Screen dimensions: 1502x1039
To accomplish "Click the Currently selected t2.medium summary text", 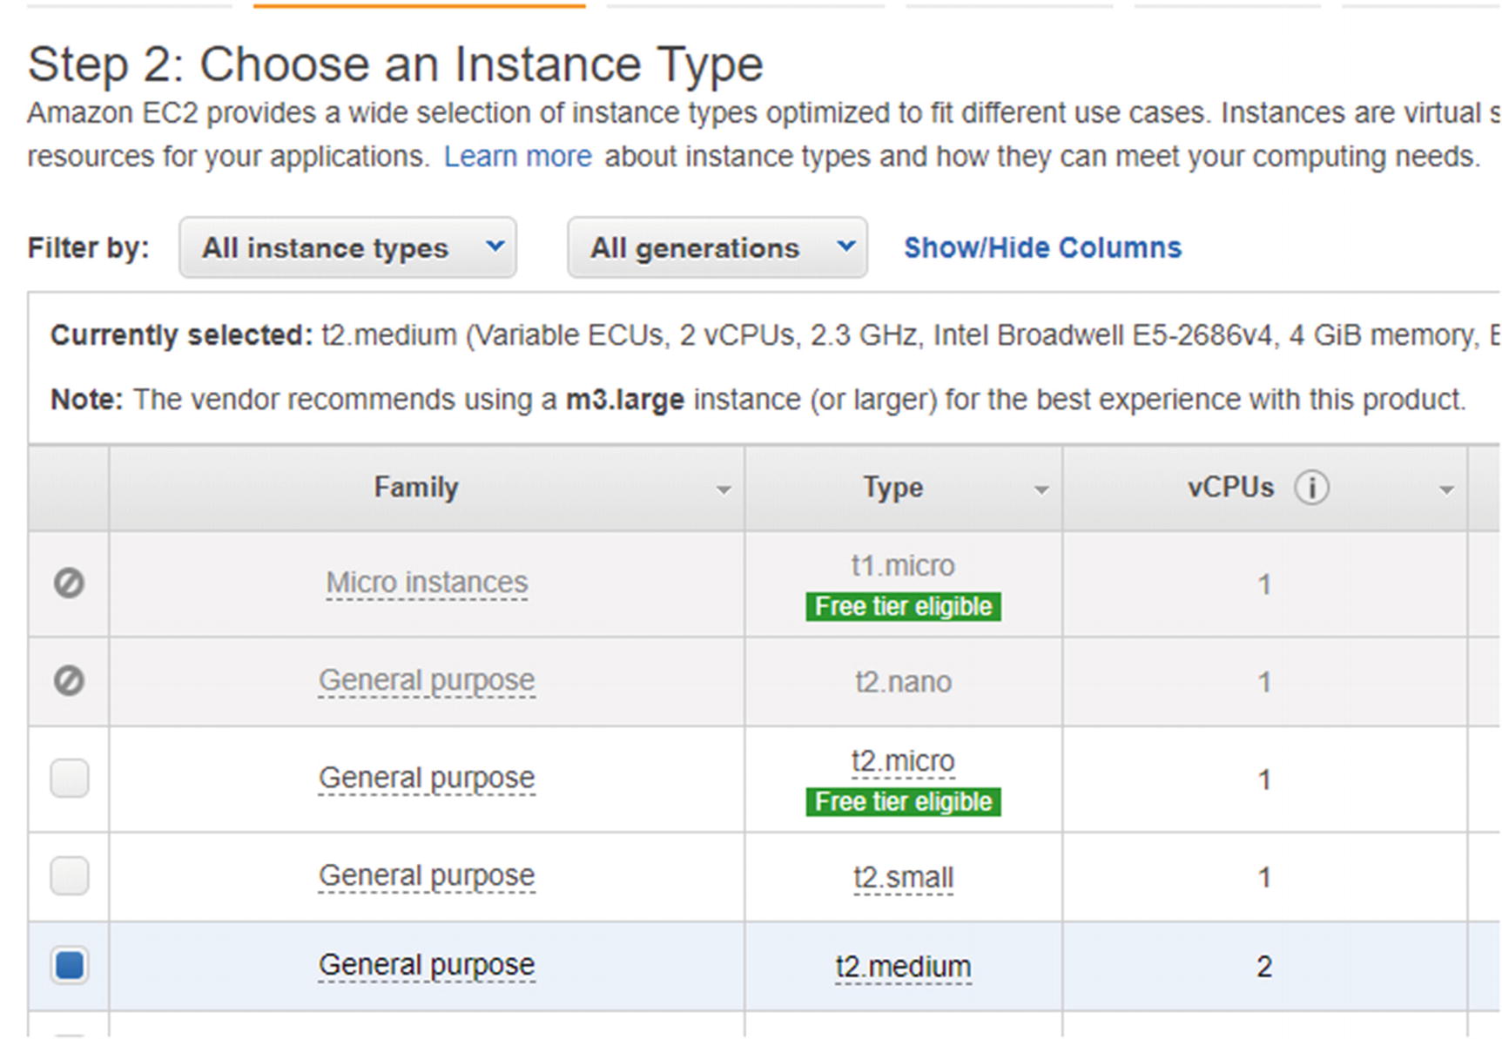I will 775,335.
